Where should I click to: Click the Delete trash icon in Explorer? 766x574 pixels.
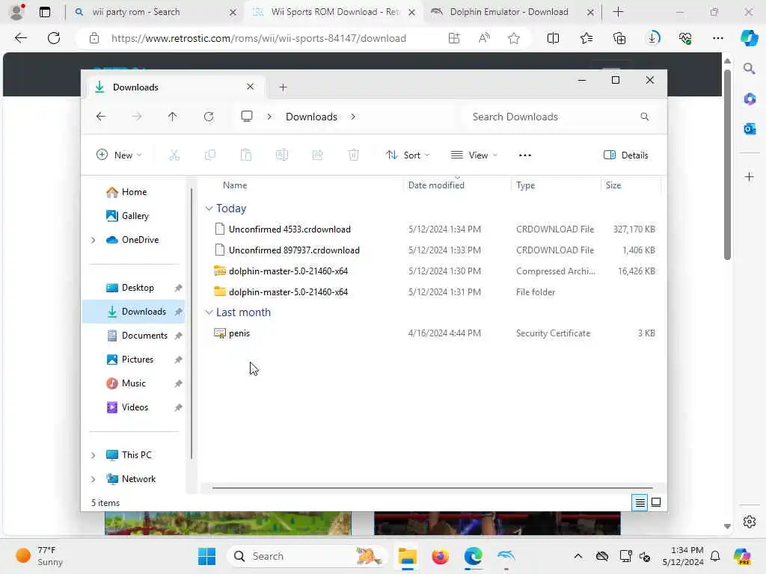[x=354, y=155]
